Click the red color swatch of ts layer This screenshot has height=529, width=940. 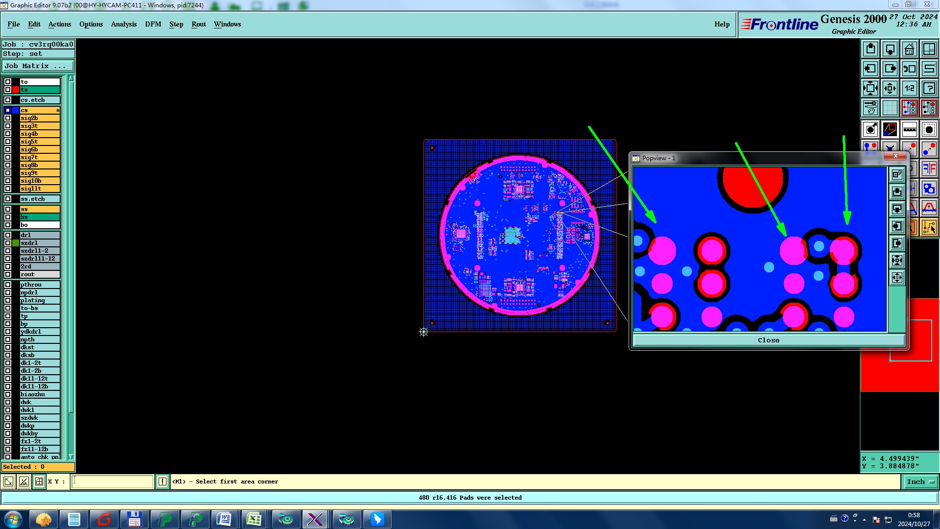coord(16,90)
